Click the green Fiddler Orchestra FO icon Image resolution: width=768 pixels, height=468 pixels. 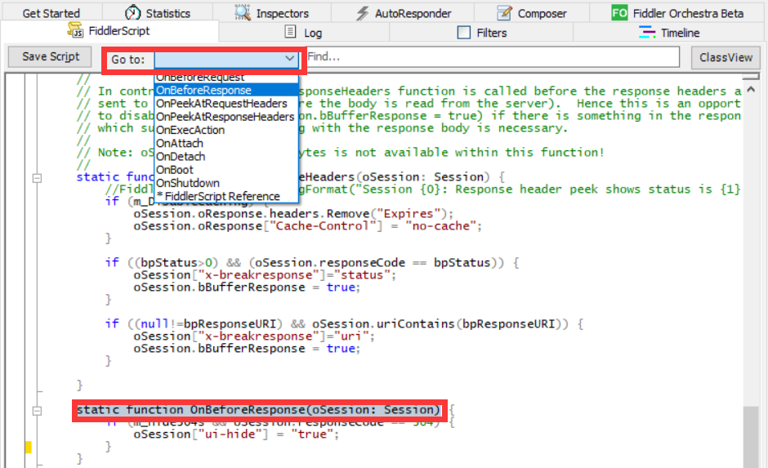[x=619, y=13]
